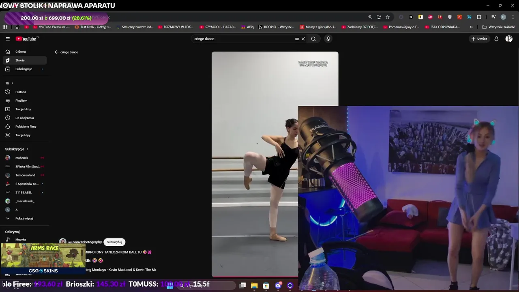This screenshot has width=519, height=292.
Task: Open File Explorer from the taskbar
Action: click(254, 286)
